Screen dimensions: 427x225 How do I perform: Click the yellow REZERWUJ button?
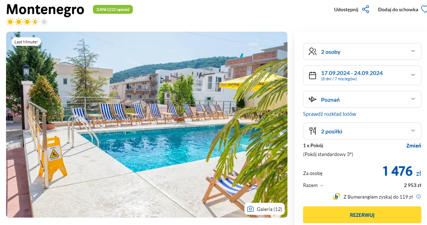click(362, 215)
